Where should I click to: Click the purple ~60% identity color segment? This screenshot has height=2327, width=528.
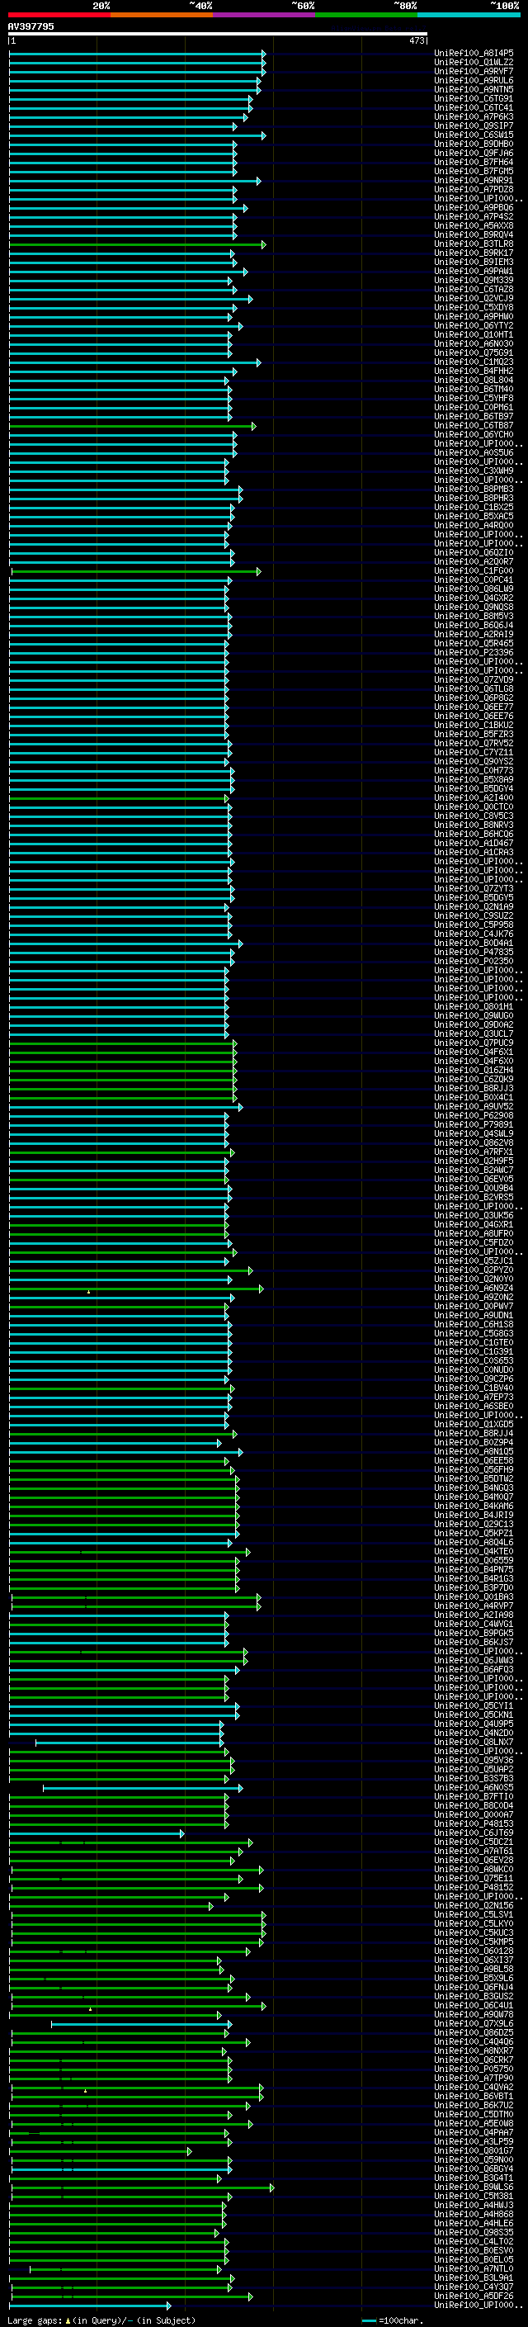(265, 15)
